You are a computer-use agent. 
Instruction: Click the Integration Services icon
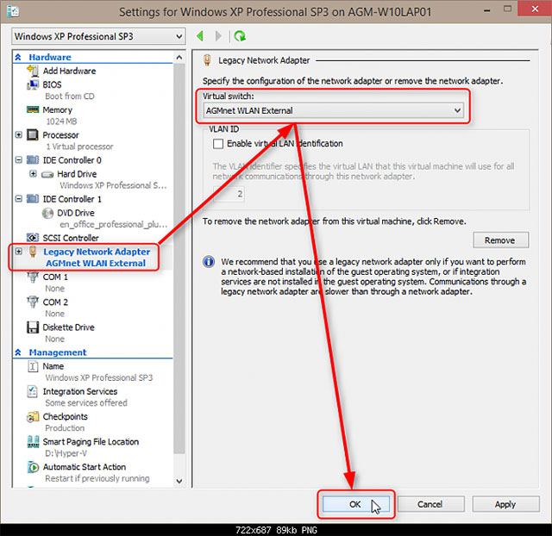33,391
